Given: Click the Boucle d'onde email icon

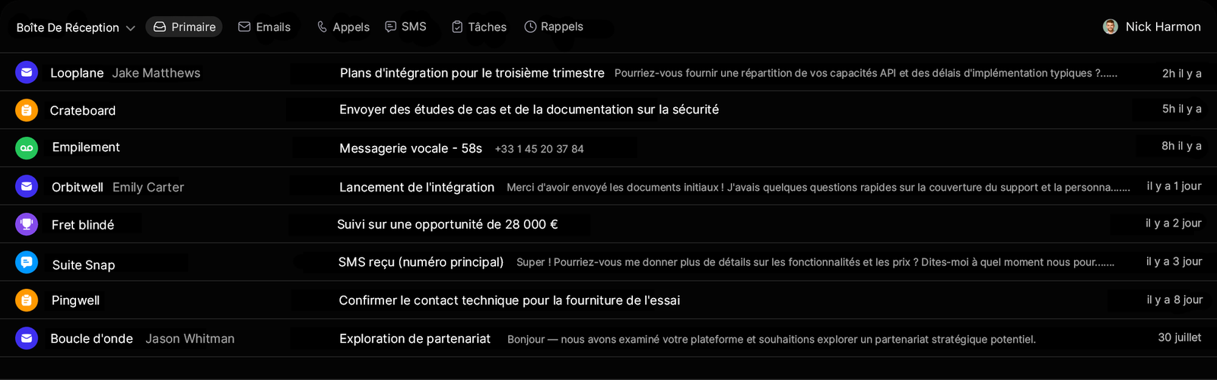Looking at the screenshot, I should (27, 338).
